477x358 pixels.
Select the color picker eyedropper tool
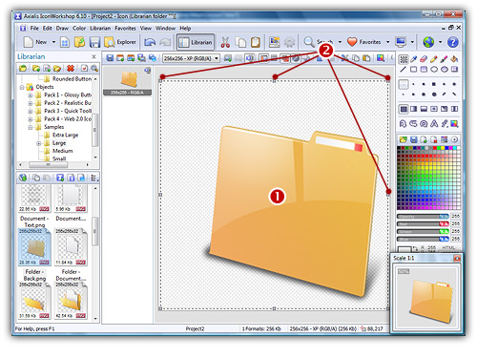point(413,59)
